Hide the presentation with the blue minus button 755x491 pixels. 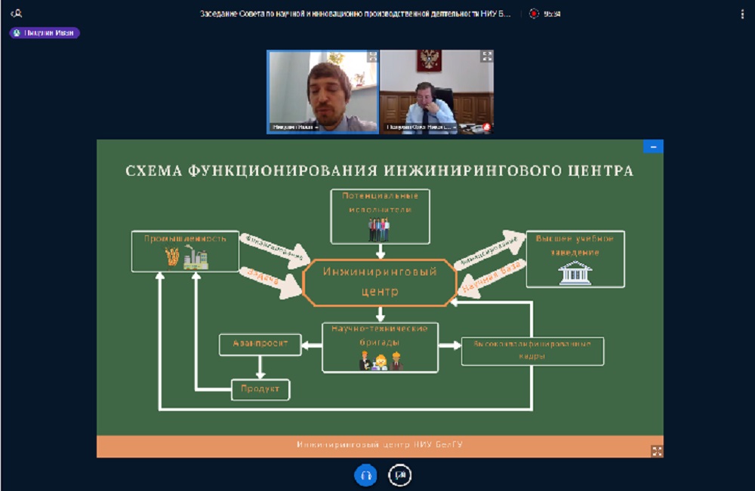(x=653, y=146)
